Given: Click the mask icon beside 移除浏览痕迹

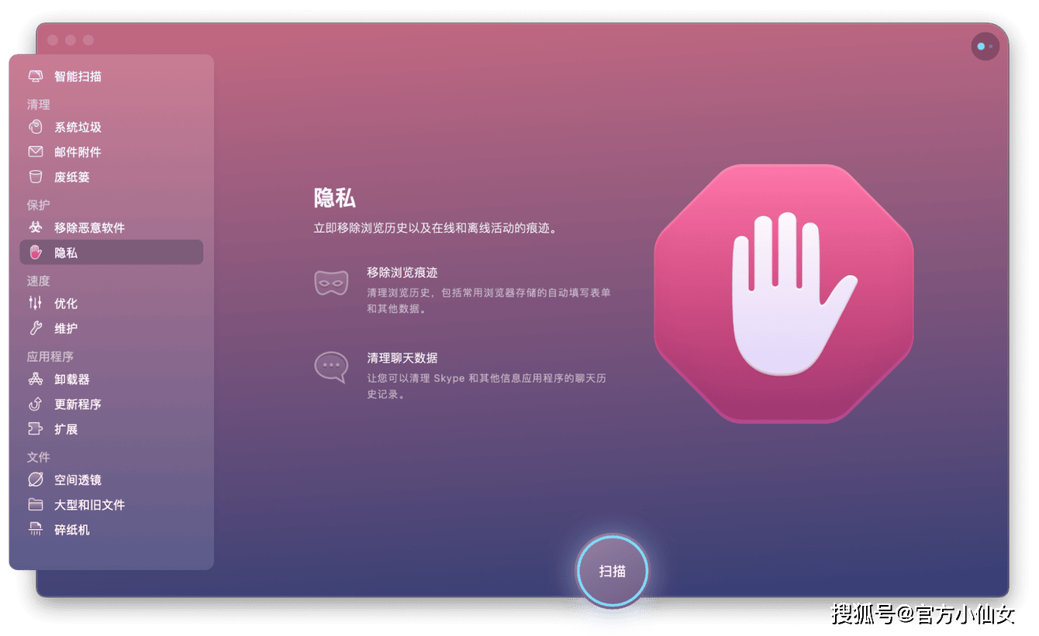Looking at the screenshot, I should tap(331, 282).
